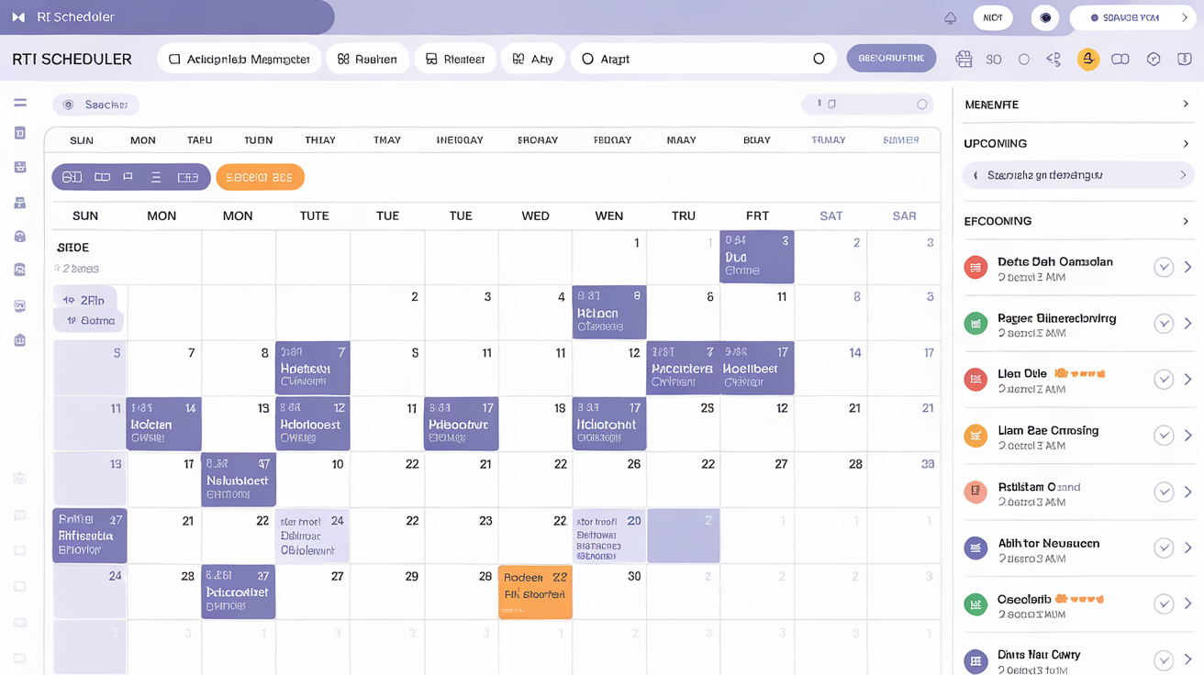The width and height of the screenshot is (1204, 675).
Task: Open the 'Rienteer' tab
Action: pyautogui.click(x=455, y=59)
